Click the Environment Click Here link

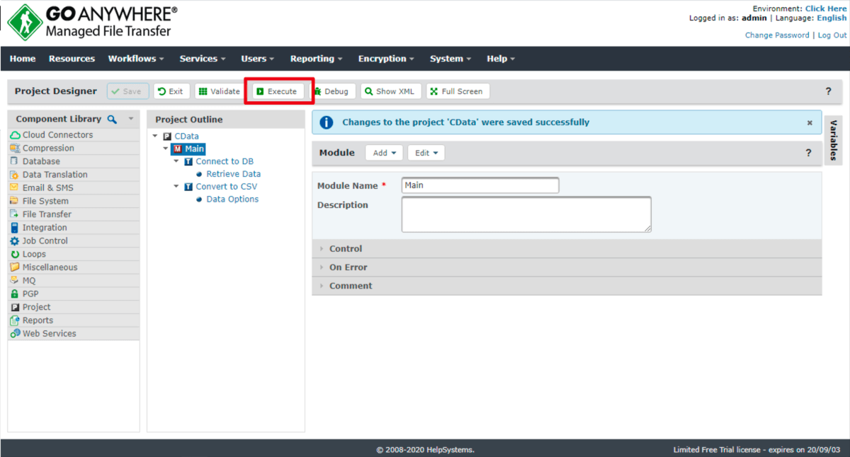pos(826,8)
